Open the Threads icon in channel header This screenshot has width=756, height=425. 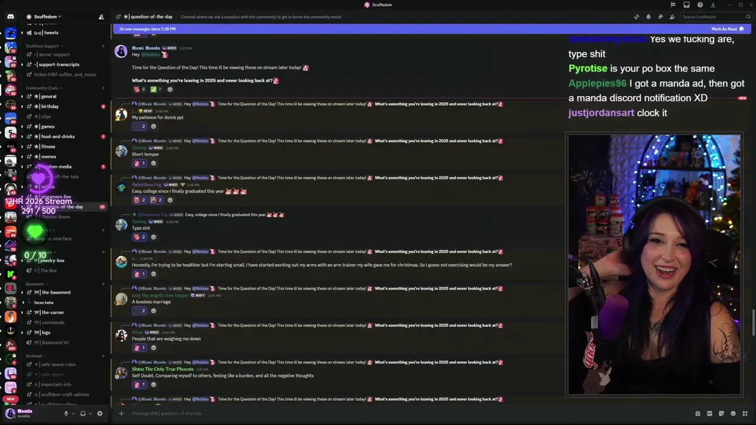point(636,17)
